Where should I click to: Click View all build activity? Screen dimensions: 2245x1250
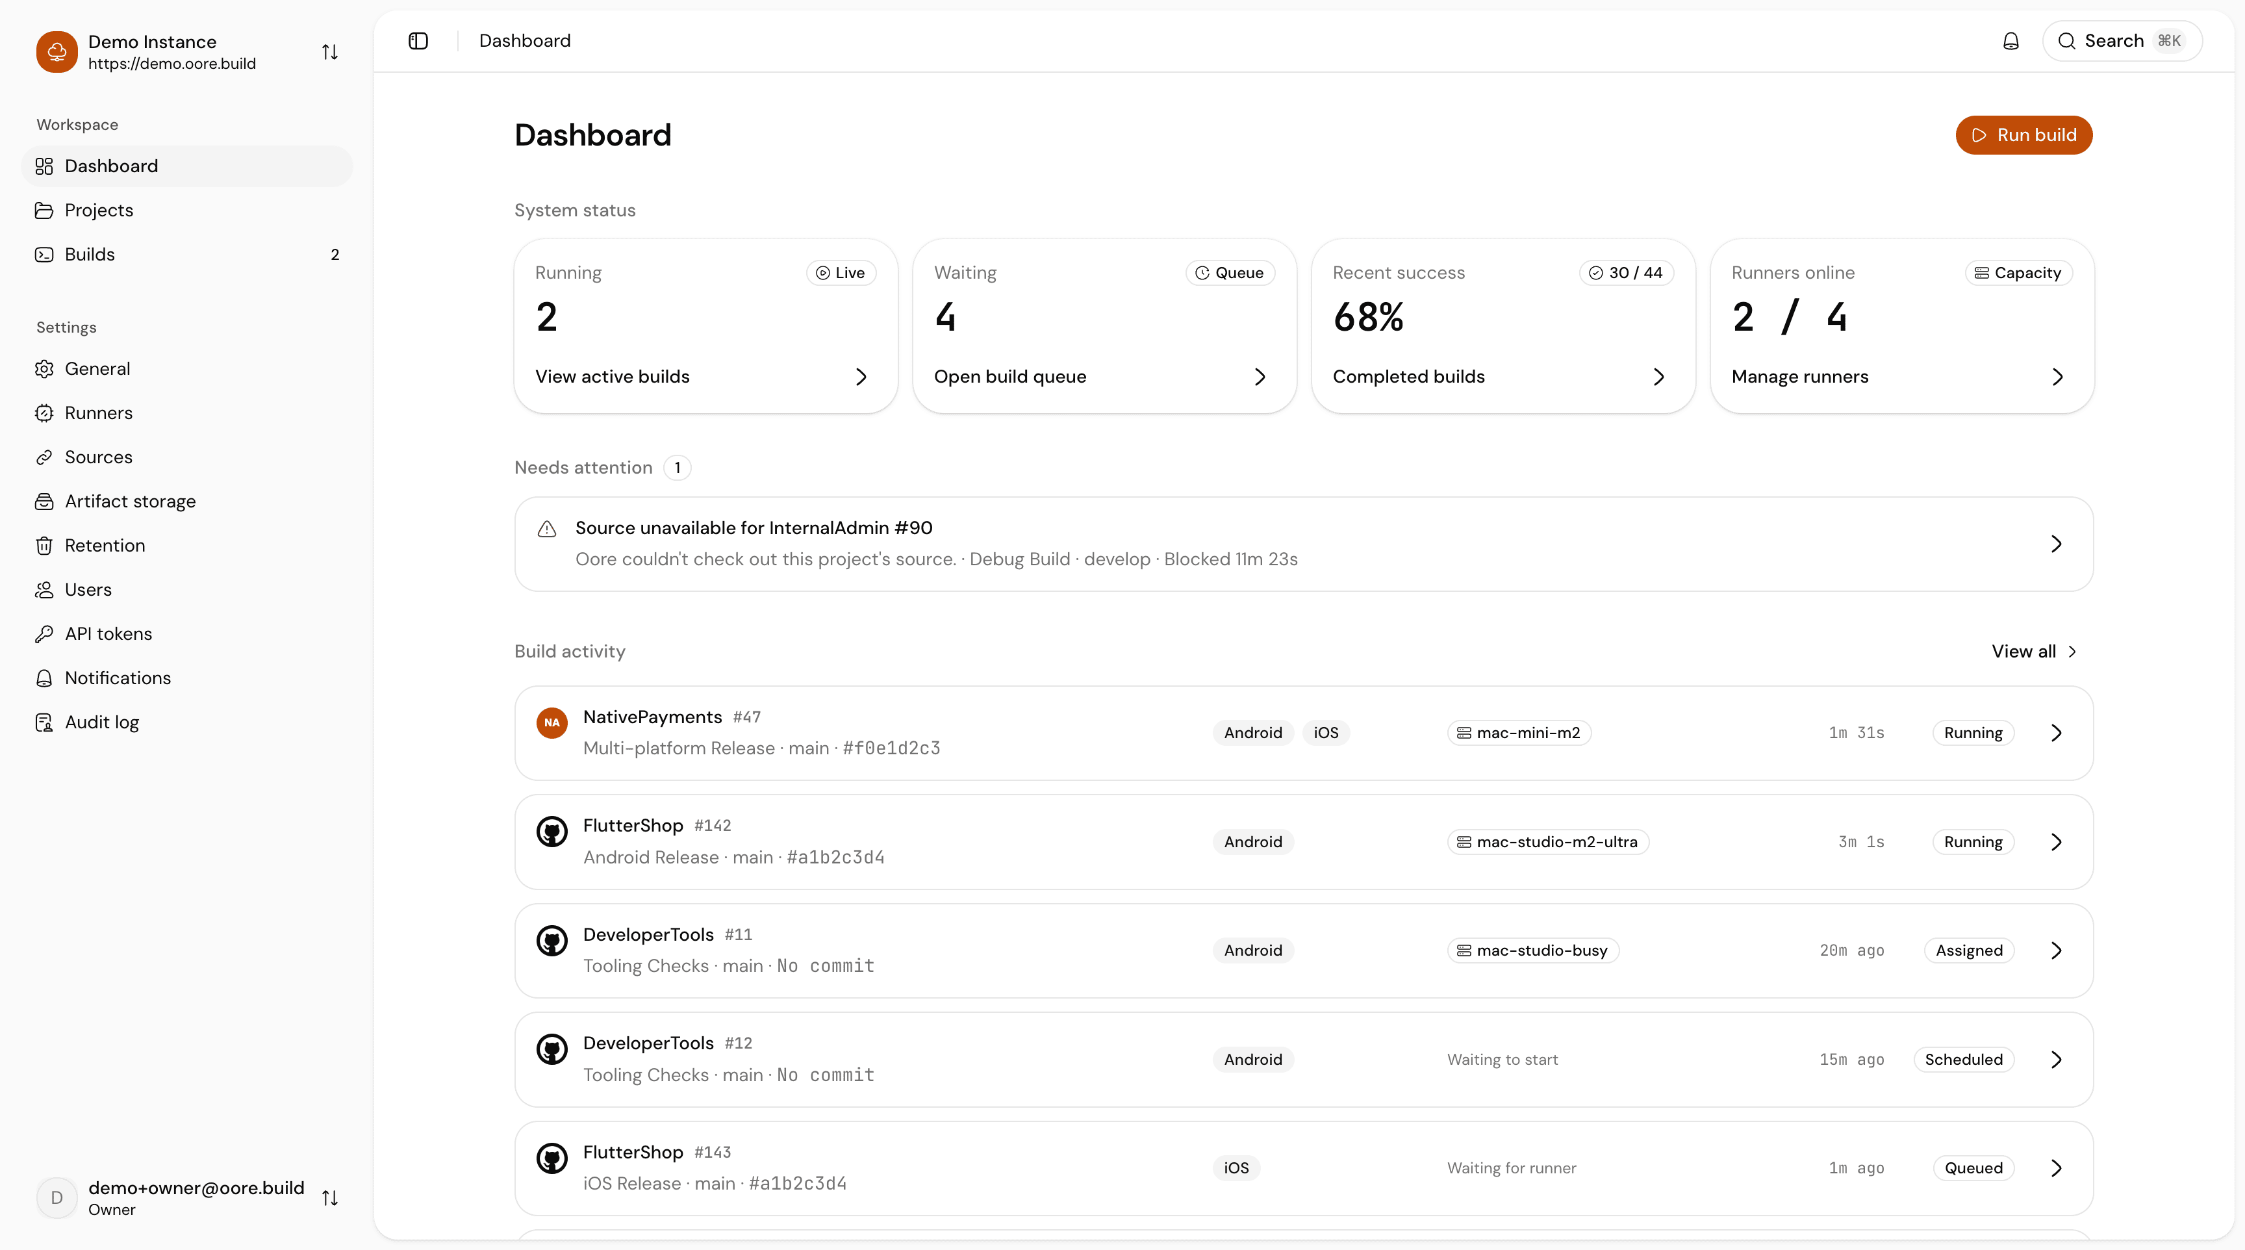pyautogui.click(x=2034, y=651)
